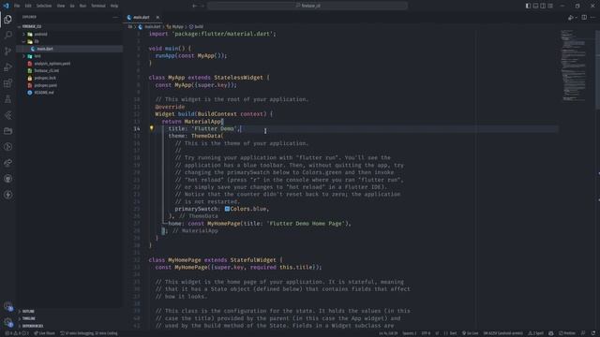
Task: Expand the Timeline section
Action: click(68, 318)
